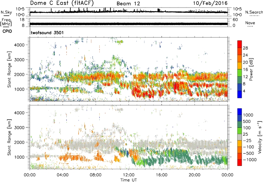Click the 'Time UT' axis title
This screenshot has width=263, height=182.
(129, 180)
